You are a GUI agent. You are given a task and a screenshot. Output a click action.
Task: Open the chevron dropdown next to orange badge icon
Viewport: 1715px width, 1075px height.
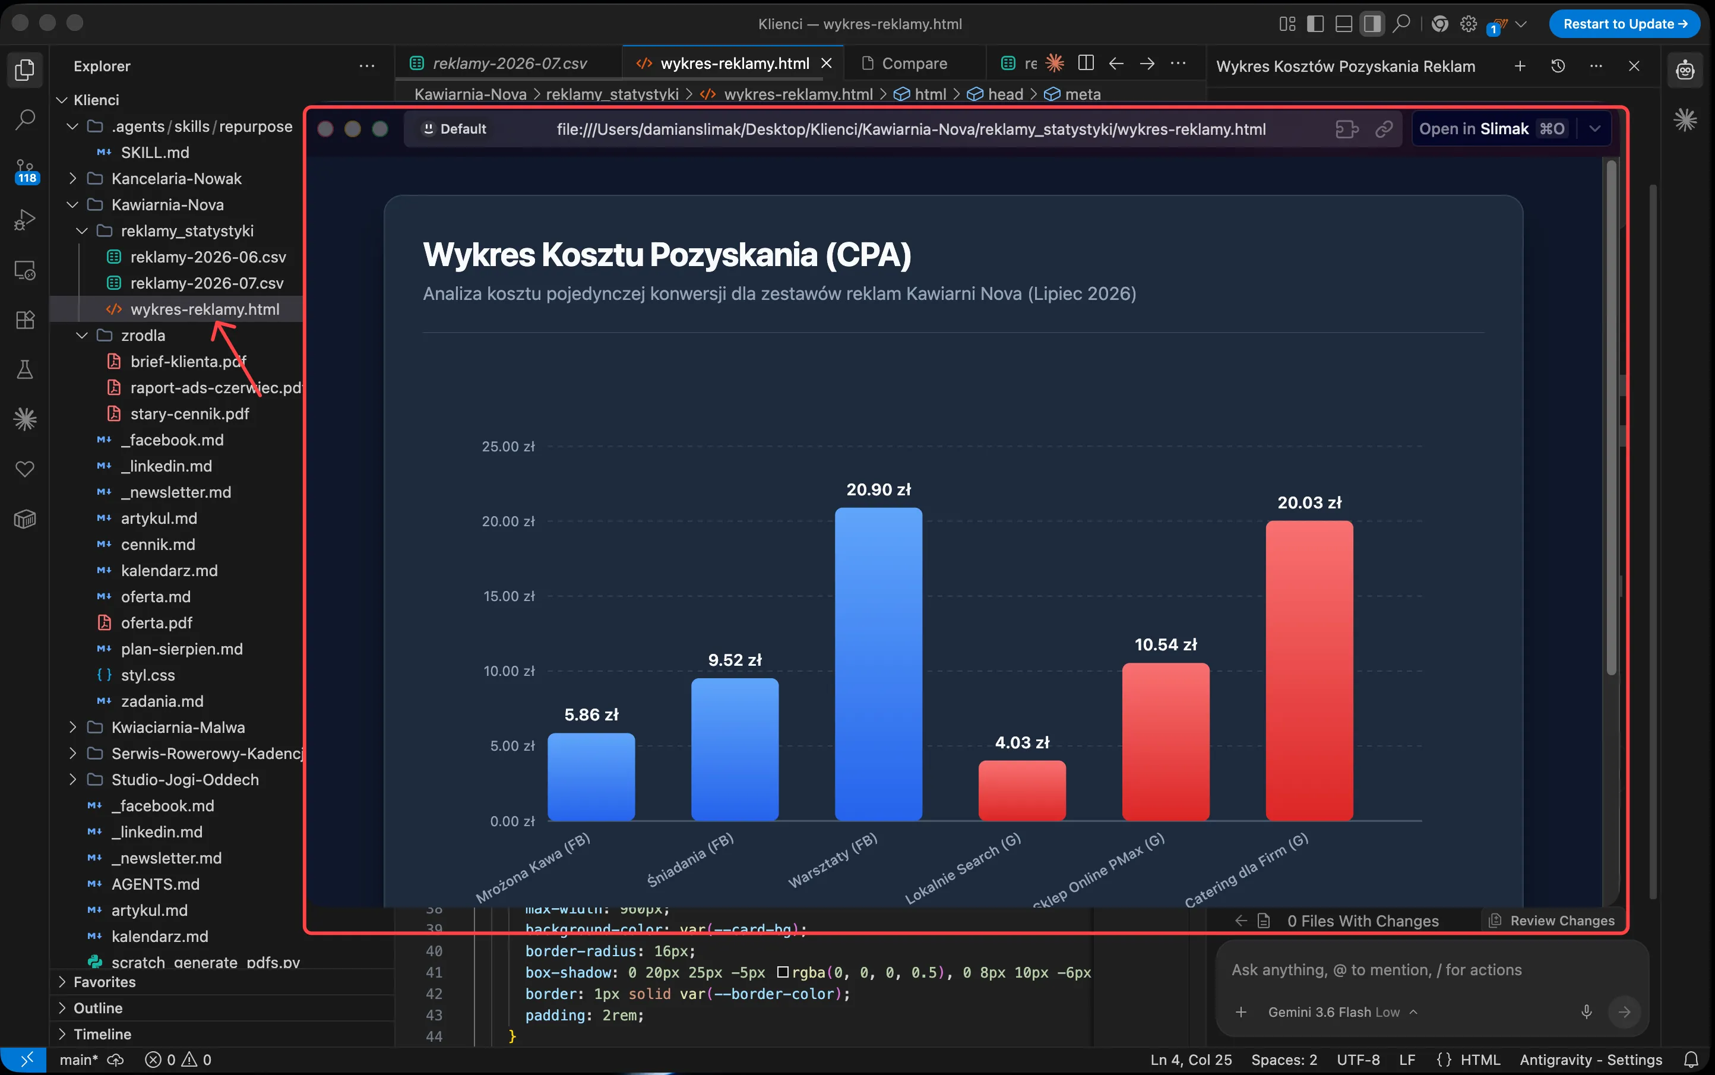(1521, 24)
